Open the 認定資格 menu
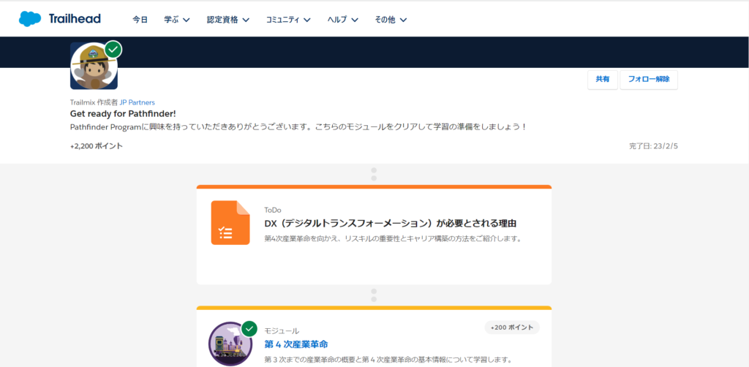Image resolution: width=749 pixels, height=367 pixels. [222, 20]
